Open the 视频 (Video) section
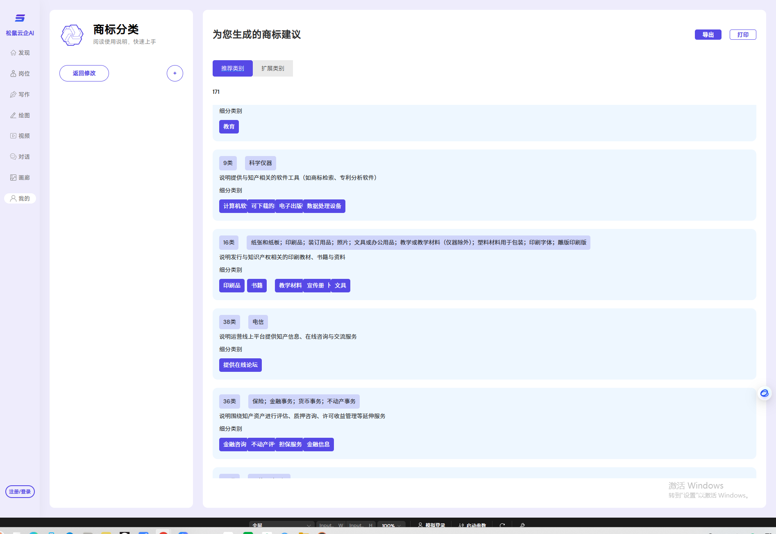Screen dimensions: 776x534 [x=20, y=136]
